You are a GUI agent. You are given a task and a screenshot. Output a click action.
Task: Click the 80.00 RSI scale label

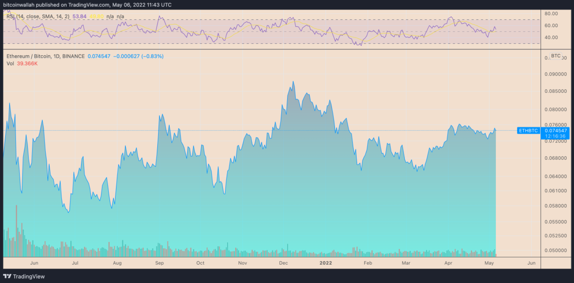[x=551, y=14]
